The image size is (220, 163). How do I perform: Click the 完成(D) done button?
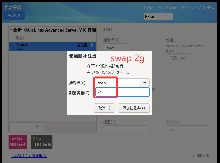[14, 15]
